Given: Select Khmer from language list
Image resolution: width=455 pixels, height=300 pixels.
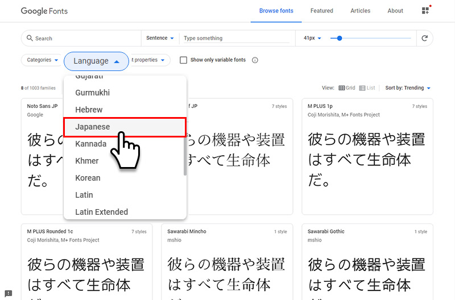Looking at the screenshot, I should pyautogui.click(x=125, y=161).
